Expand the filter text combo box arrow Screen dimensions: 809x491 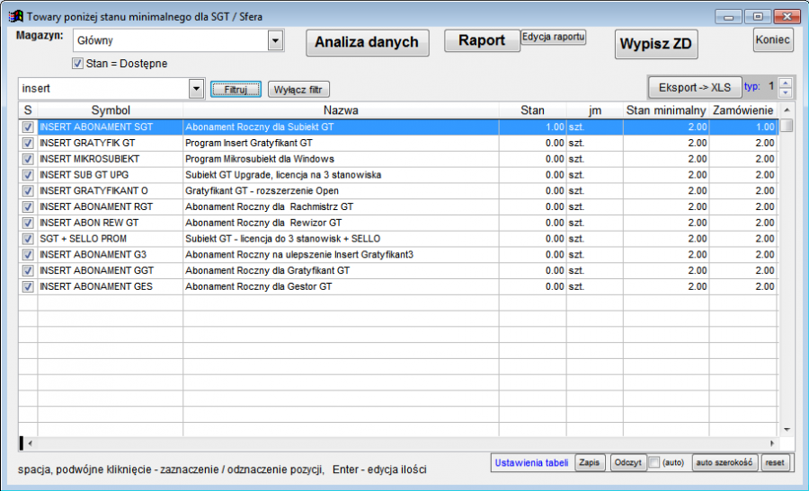coord(196,89)
